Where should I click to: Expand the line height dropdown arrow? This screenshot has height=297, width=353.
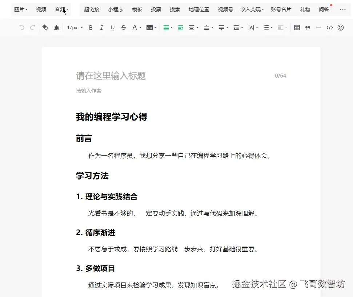click(x=242, y=28)
